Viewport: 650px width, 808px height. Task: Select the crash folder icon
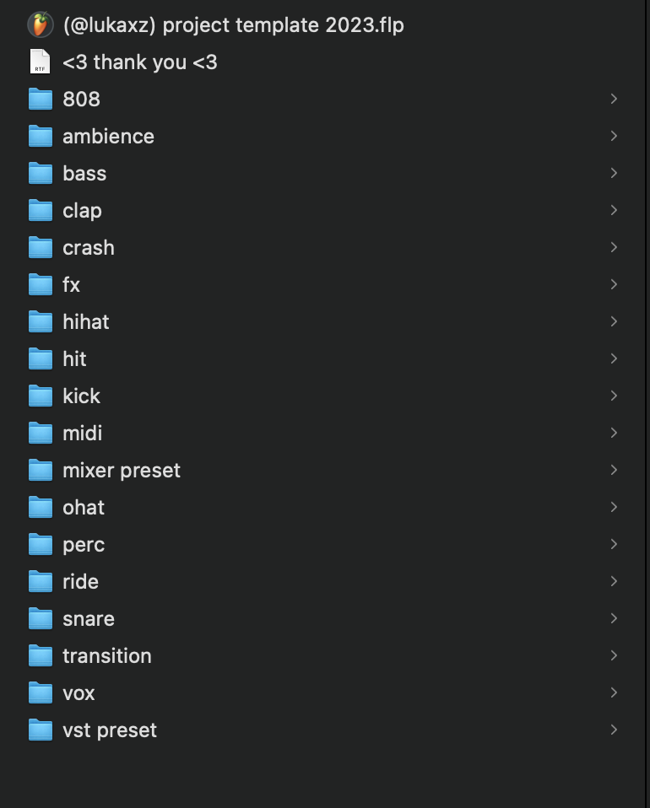[41, 248]
